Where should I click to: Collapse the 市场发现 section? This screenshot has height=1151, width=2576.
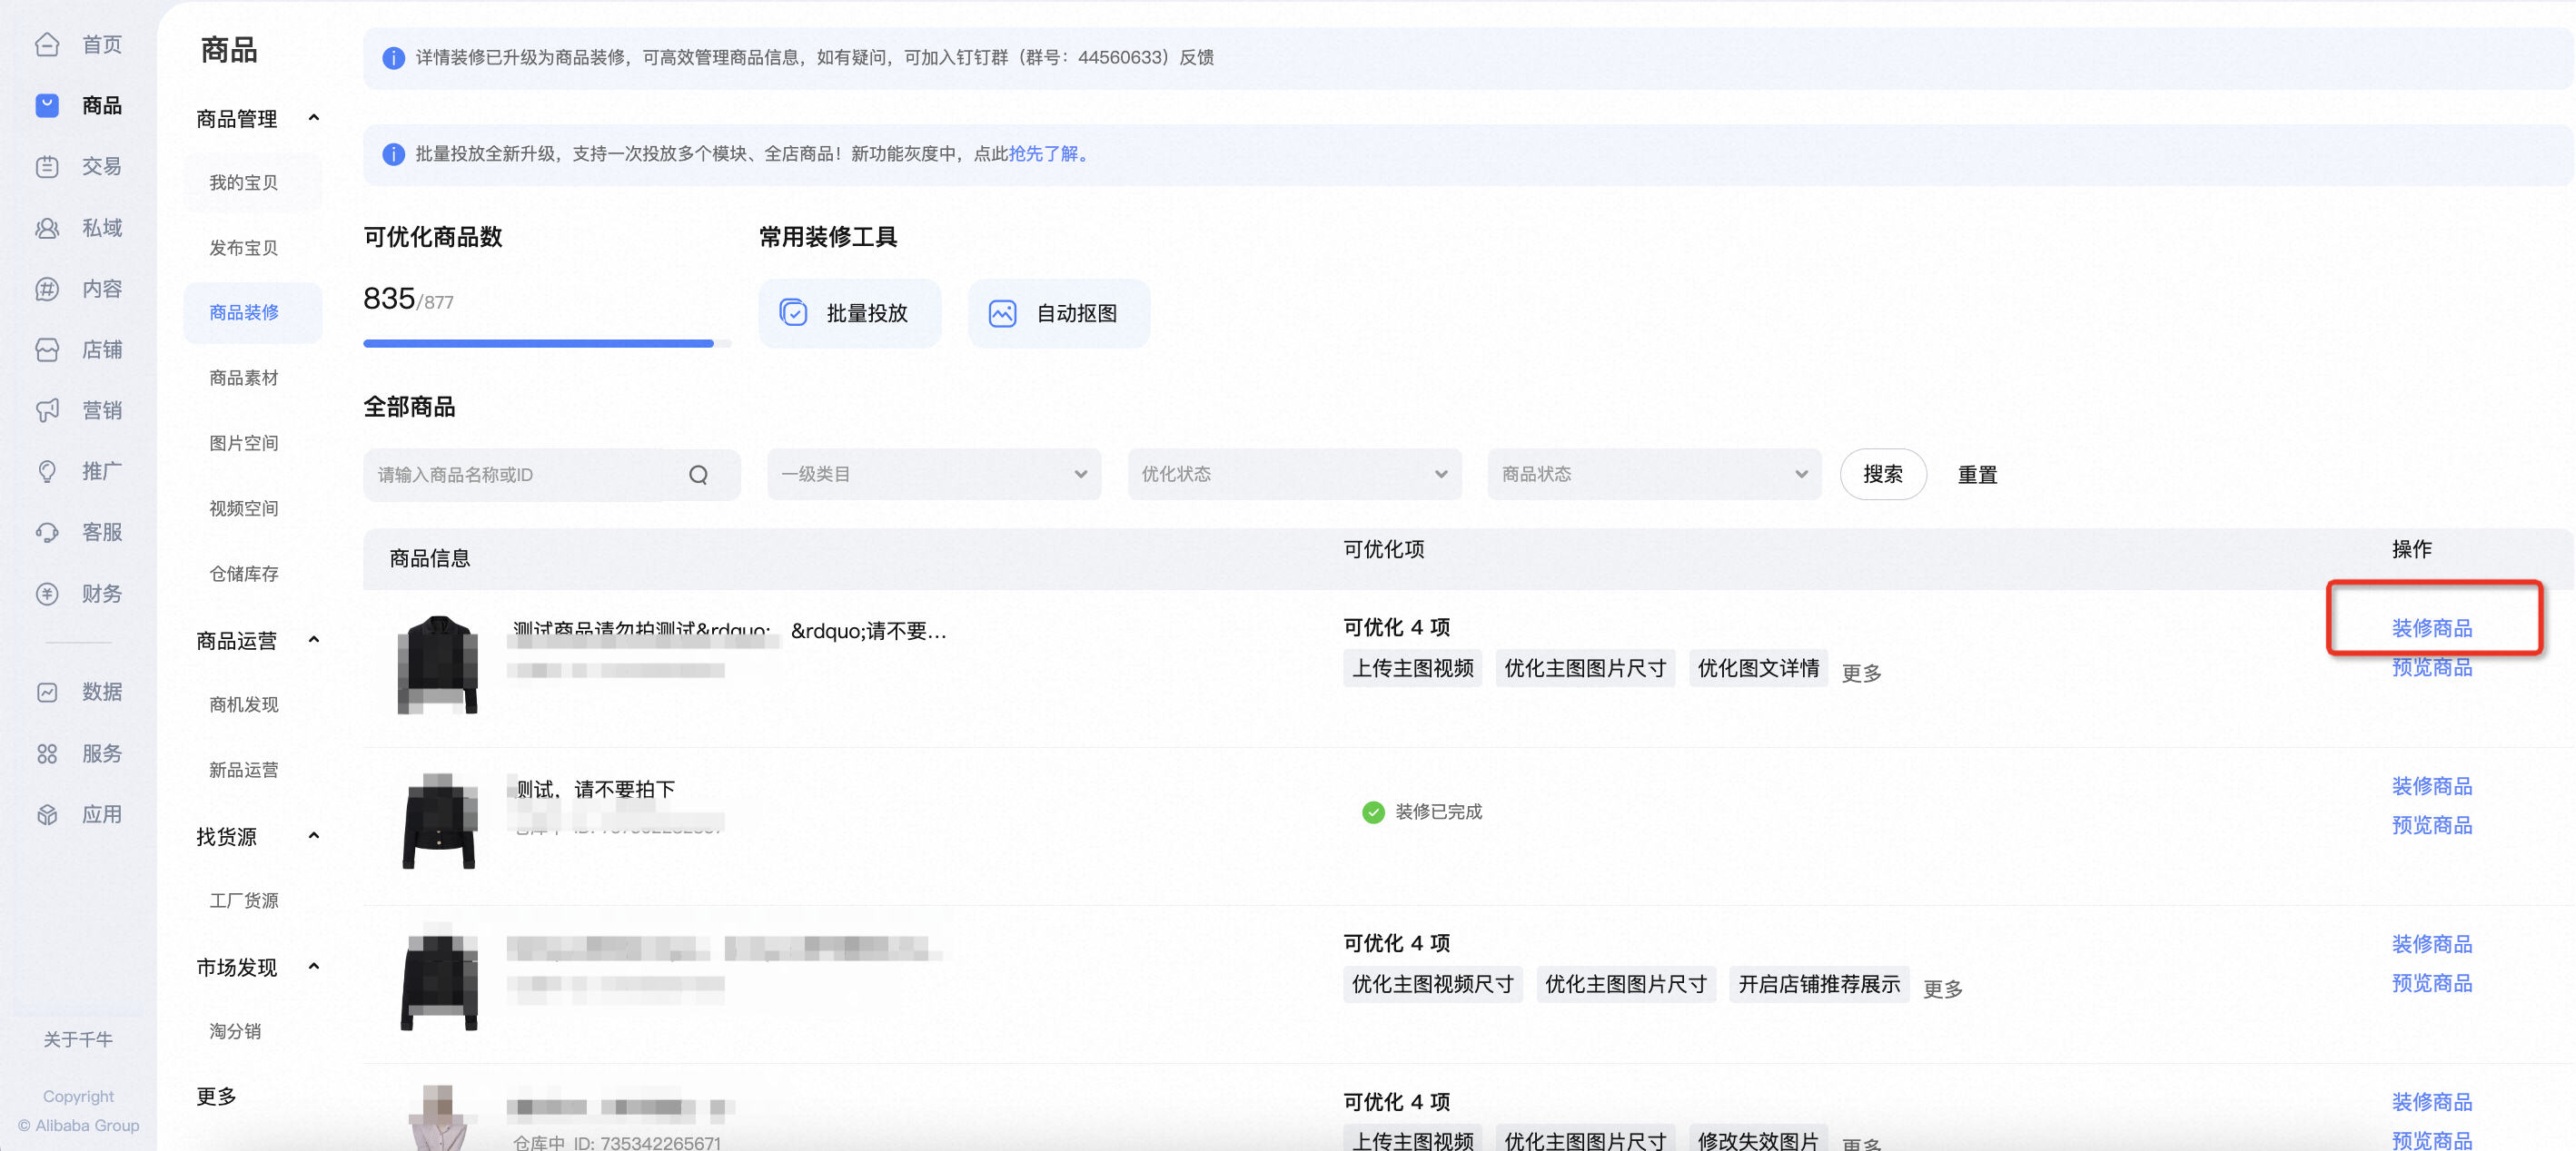[x=314, y=966]
